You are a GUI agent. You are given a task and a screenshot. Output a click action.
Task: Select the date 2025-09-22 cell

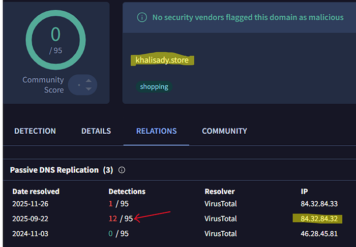(30, 219)
